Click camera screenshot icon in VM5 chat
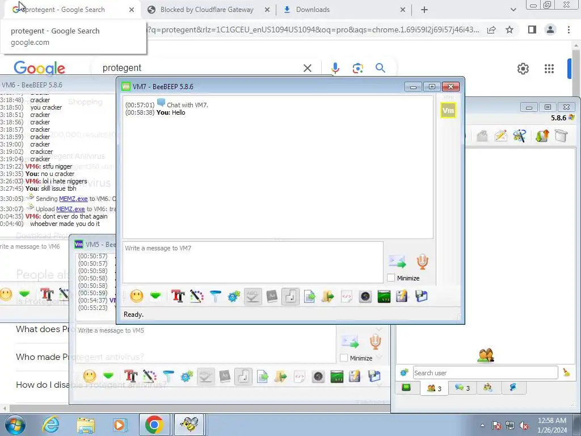This screenshot has height=436, width=581. coord(318,377)
